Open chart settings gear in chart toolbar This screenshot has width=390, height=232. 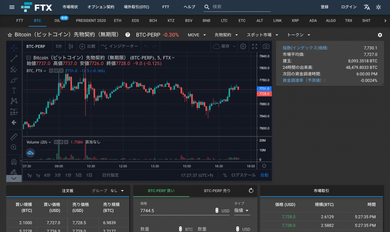243,46
